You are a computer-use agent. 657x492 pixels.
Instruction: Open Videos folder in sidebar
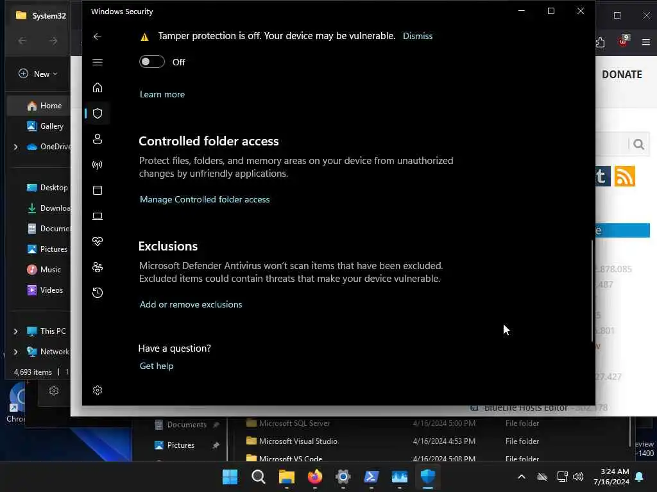44,290
